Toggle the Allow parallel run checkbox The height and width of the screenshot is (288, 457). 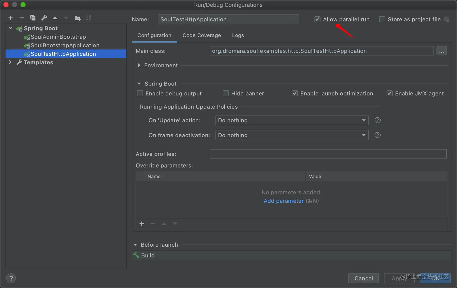coord(317,19)
